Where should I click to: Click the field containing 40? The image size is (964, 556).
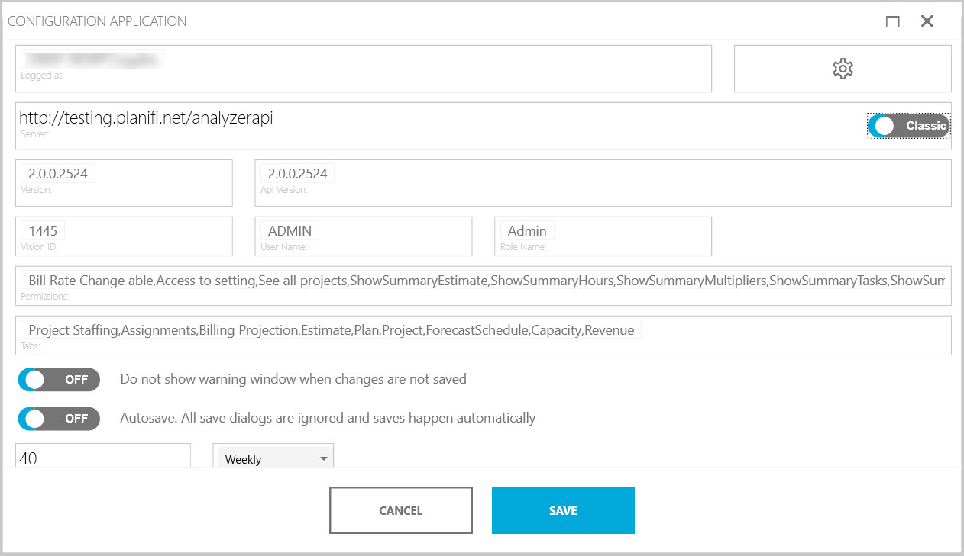pos(103,455)
